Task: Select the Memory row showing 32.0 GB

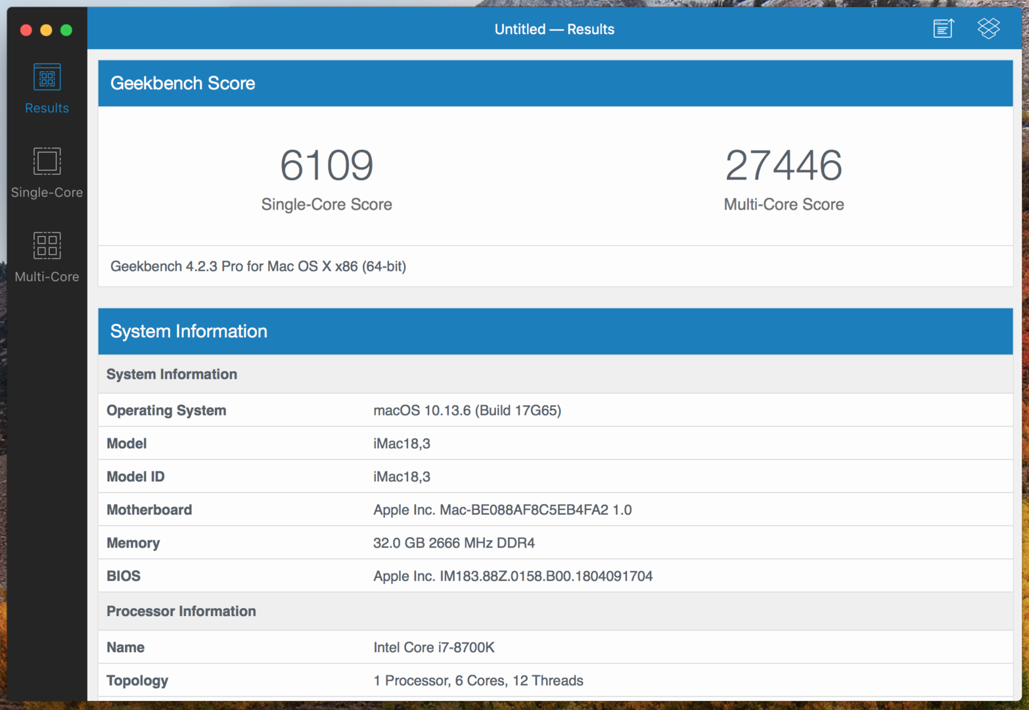Action: 453,543
